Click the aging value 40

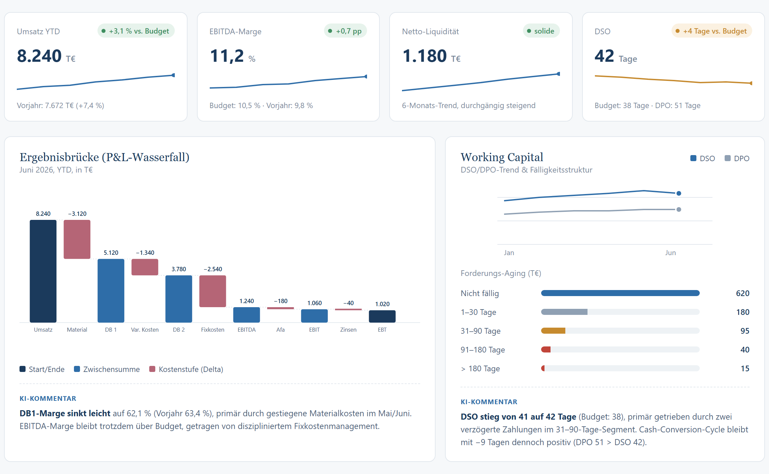745,350
